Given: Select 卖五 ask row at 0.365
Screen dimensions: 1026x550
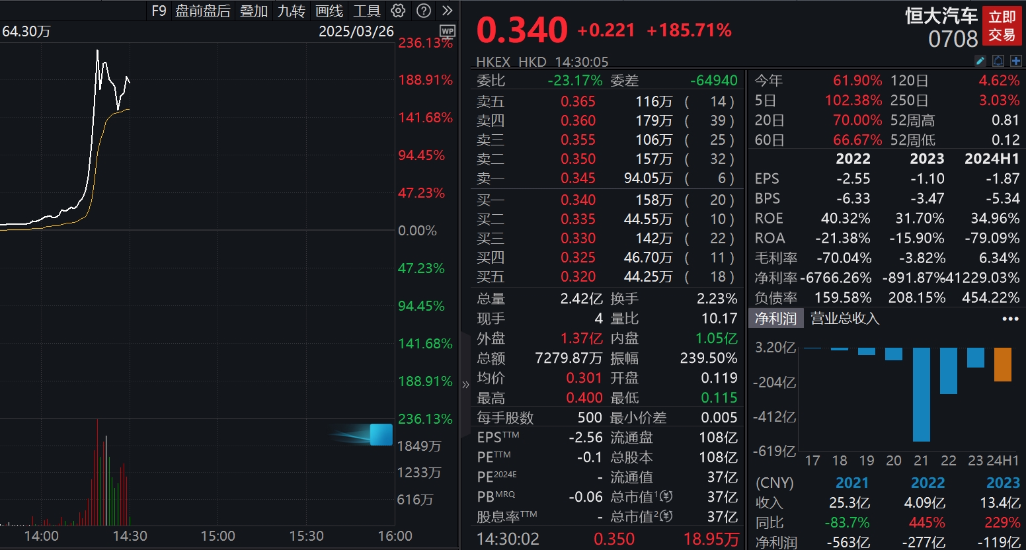Looking at the screenshot, I should [x=606, y=101].
